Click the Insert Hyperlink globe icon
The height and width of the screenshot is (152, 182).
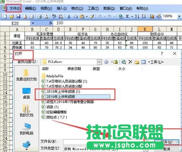pos(121,16)
